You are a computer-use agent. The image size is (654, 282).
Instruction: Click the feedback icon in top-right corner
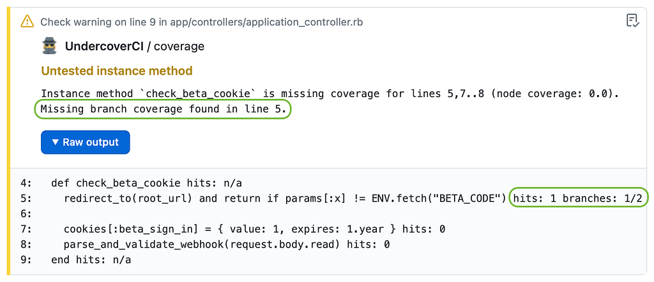632,21
